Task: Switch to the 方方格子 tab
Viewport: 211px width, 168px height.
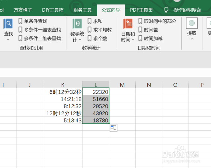Action: pos(23,10)
